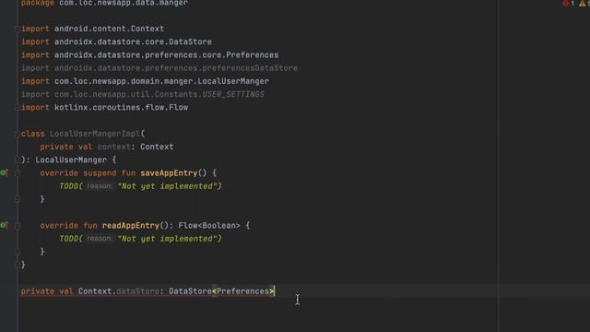
Task: Click 'Context.' receiver on the last line
Action: click(97, 291)
